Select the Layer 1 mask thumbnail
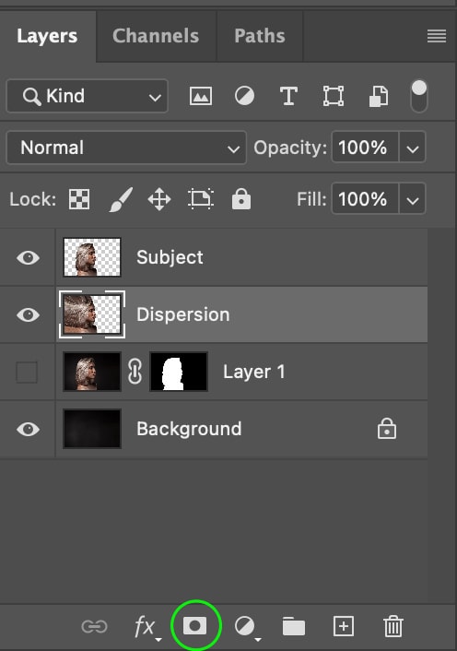This screenshot has width=457, height=651. (179, 372)
